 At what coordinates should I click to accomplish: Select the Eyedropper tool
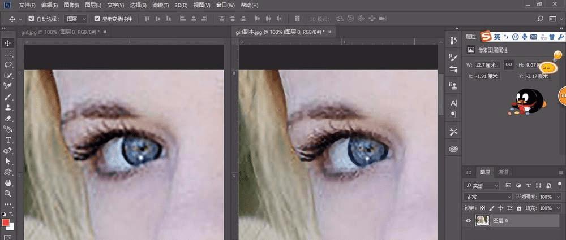(x=7, y=86)
